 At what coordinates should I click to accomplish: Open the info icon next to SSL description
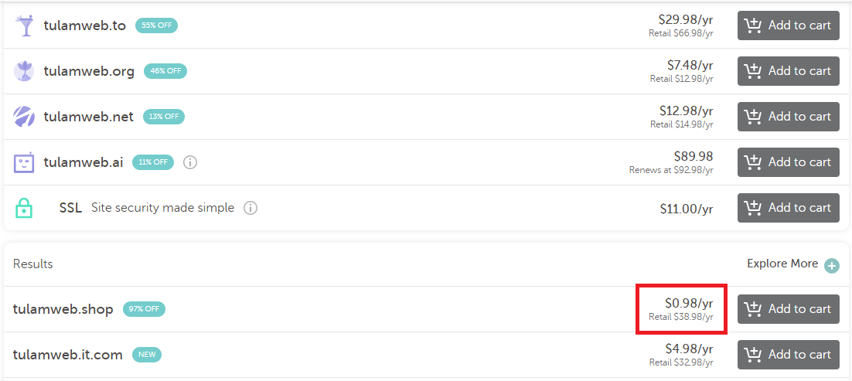[250, 208]
